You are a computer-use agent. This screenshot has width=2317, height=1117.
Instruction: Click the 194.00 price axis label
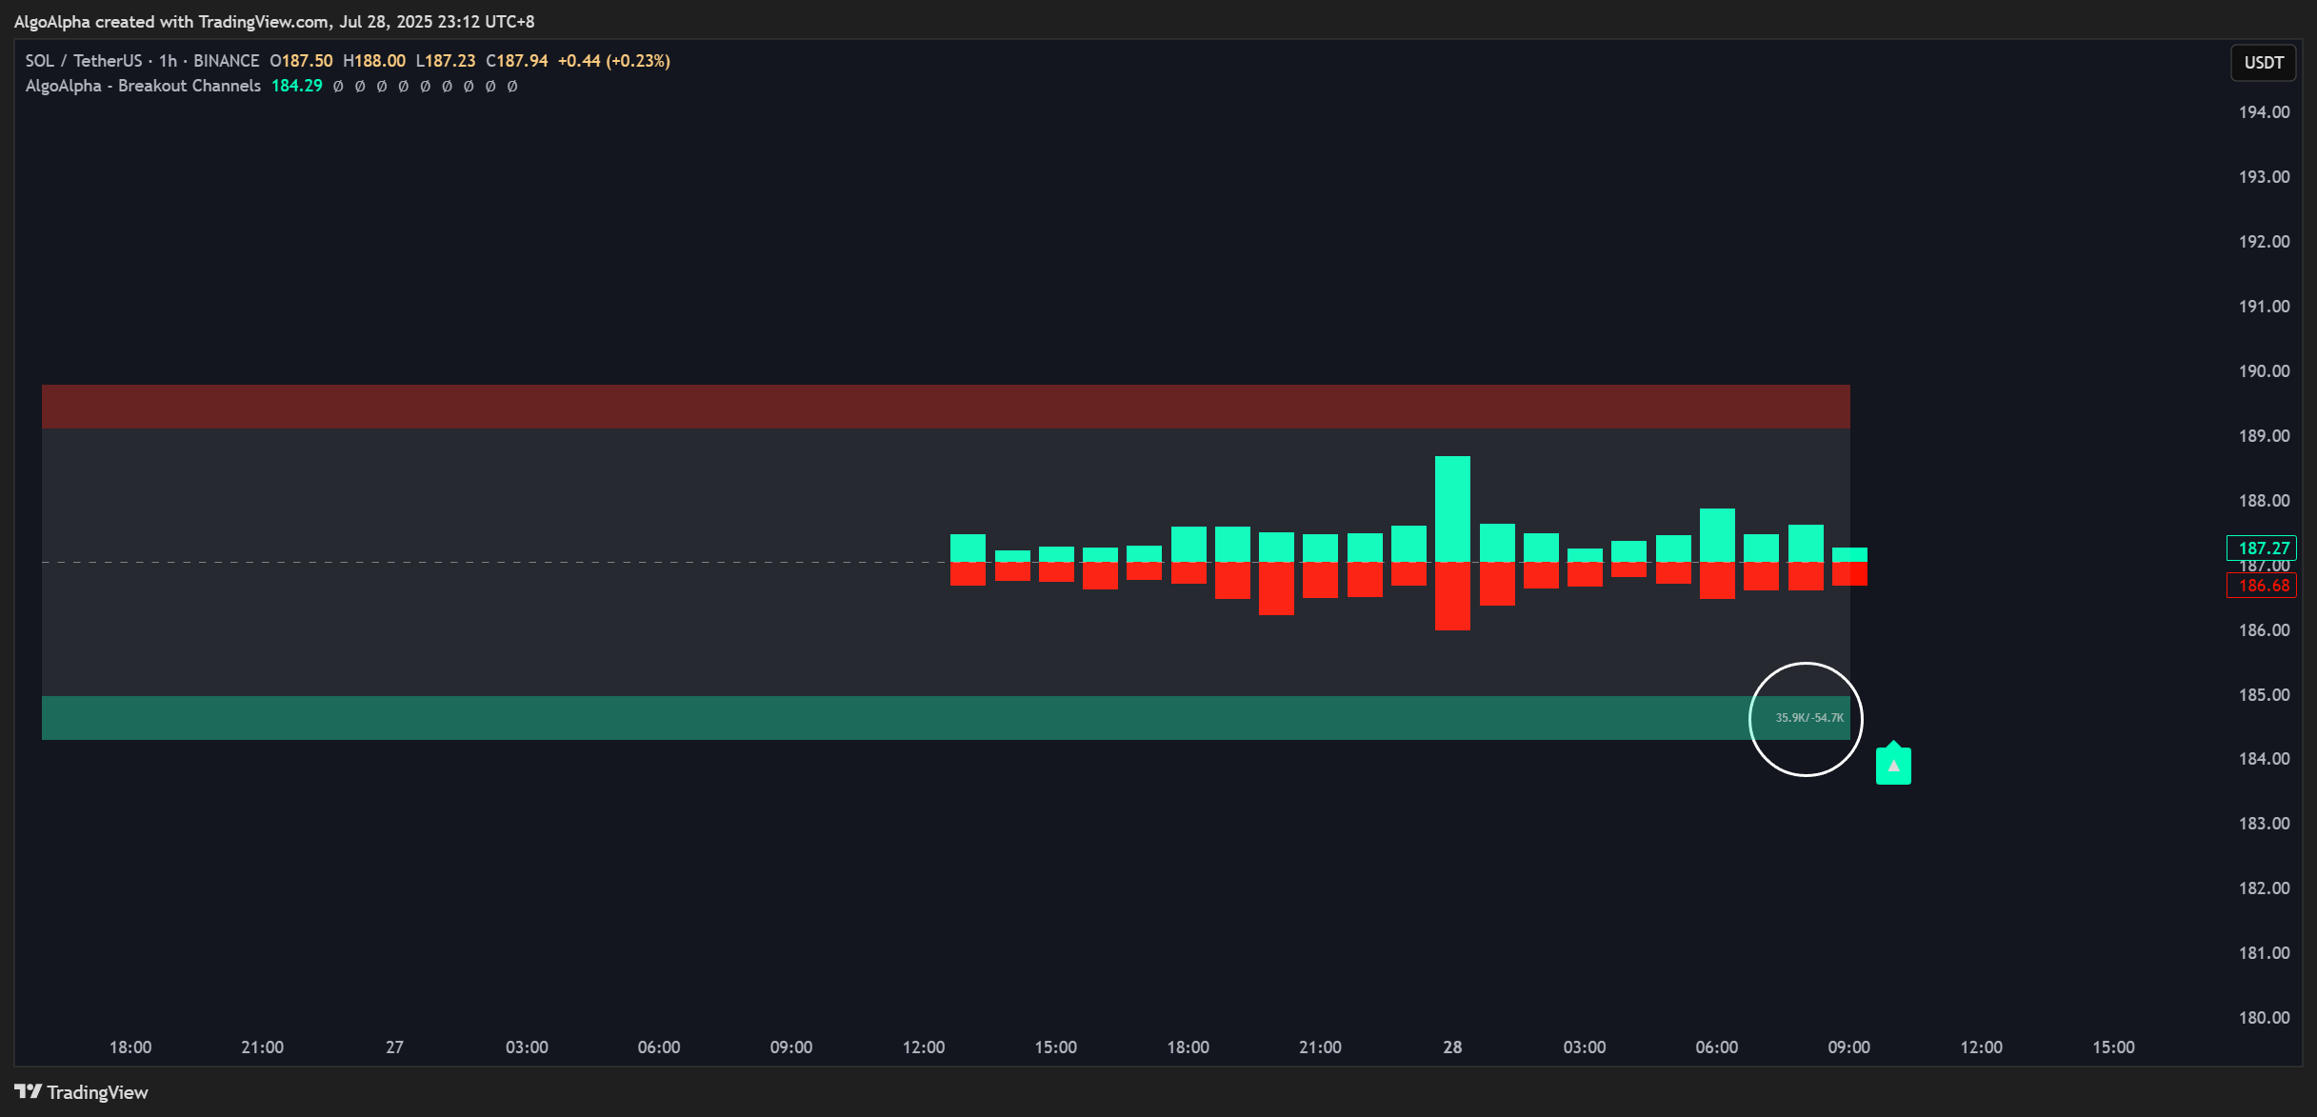coord(2264,112)
